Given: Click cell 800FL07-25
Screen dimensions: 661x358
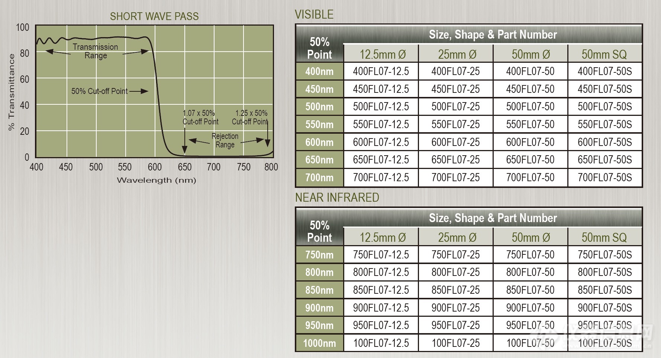Looking at the screenshot, I should click(x=455, y=272).
